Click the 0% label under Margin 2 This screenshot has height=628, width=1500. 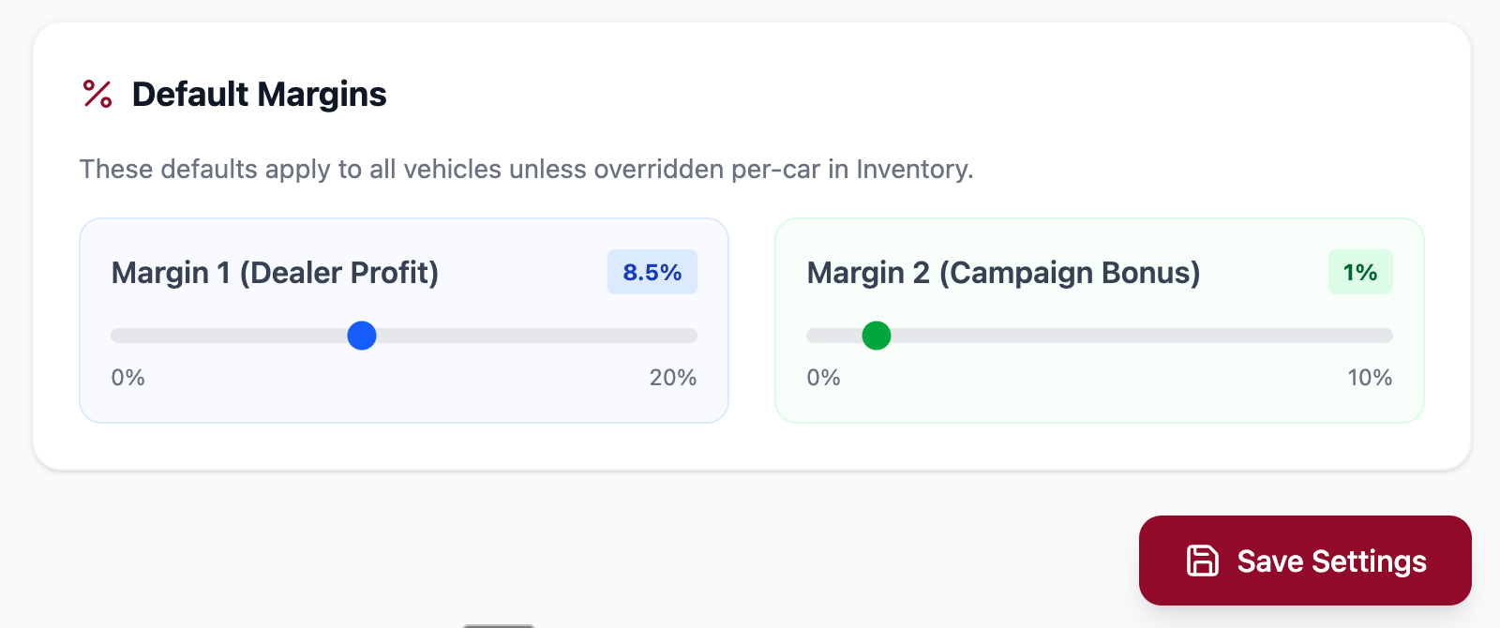click(x=823, y=378)
